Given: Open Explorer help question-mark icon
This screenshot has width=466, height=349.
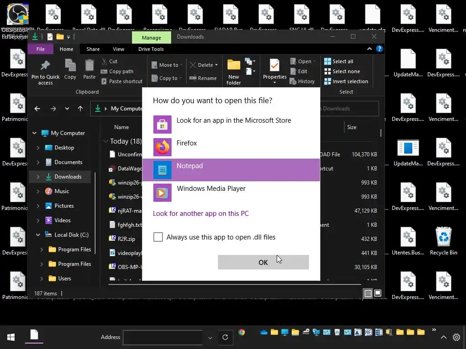Looking at the screenshot, I should 379,49.
